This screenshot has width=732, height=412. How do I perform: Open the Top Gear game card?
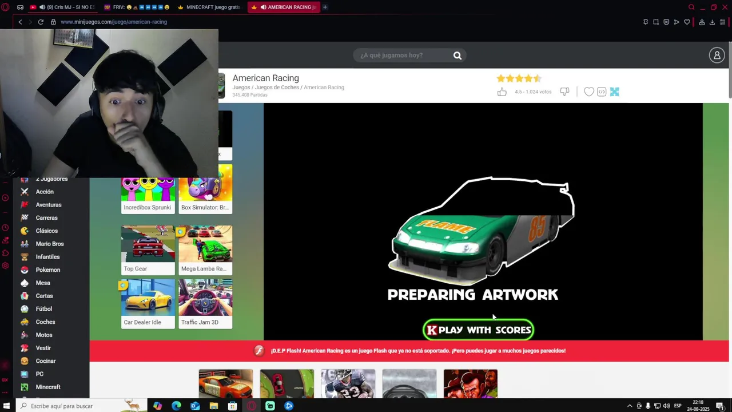click(148, 250)
